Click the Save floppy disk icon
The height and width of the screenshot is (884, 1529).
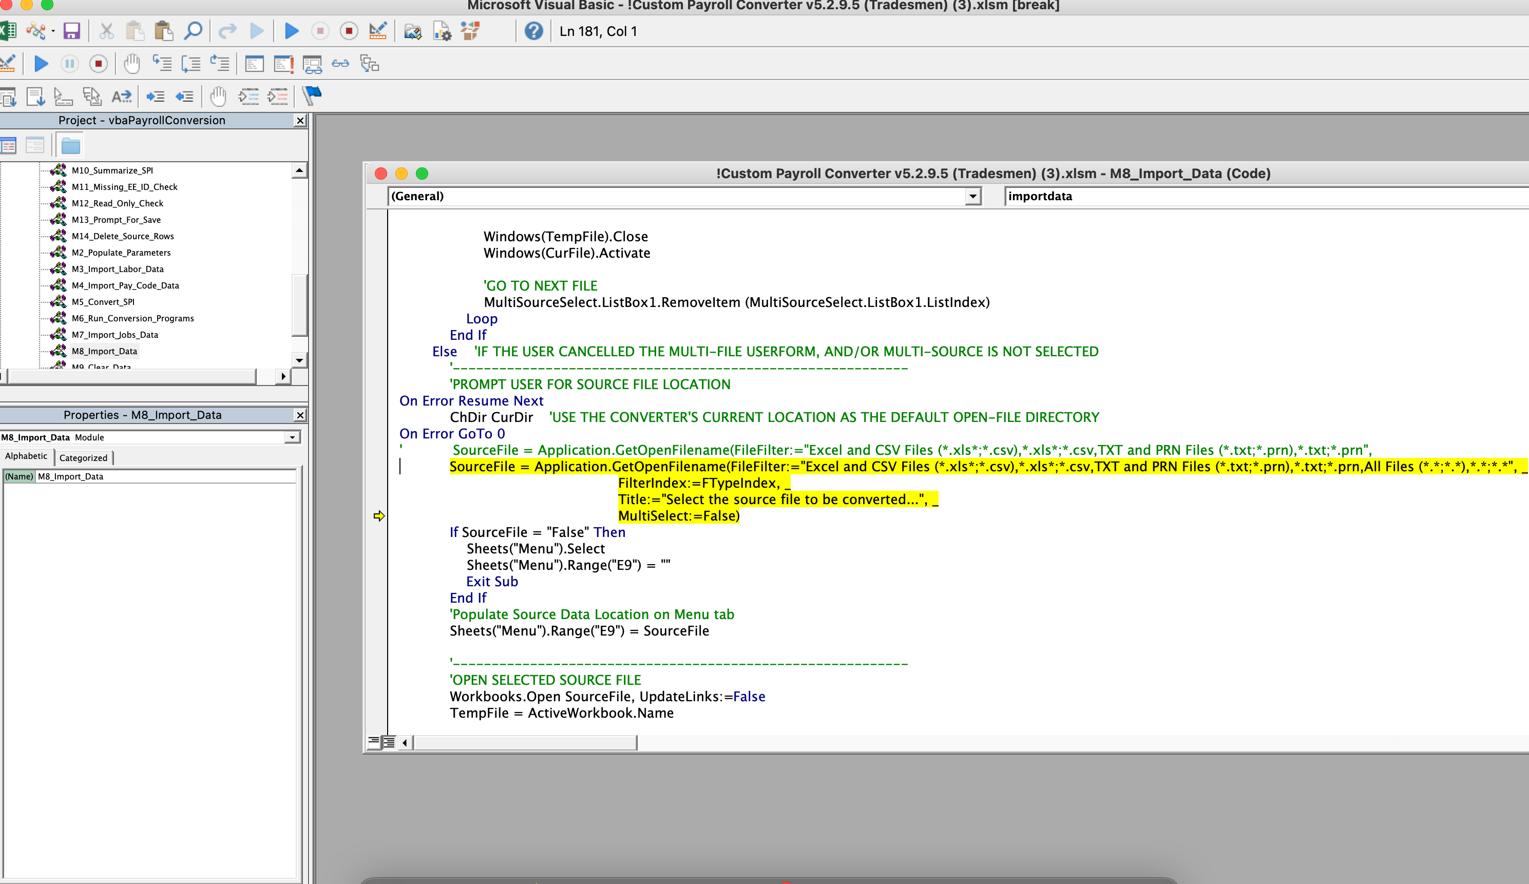71,31
